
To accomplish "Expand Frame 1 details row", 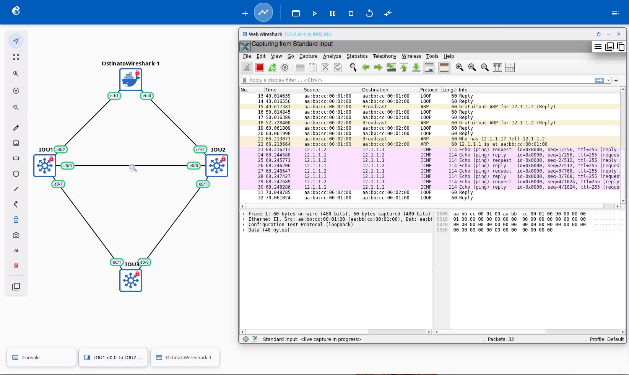I will click(x=244, y=214).
